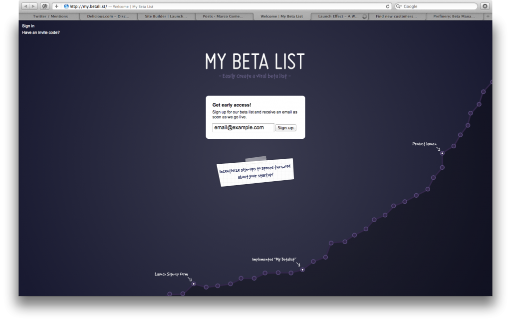The height and width of the screenshot is (322, 511).
Task: Click the Google search magnifier icon
Action: click(x=397, y=6)
